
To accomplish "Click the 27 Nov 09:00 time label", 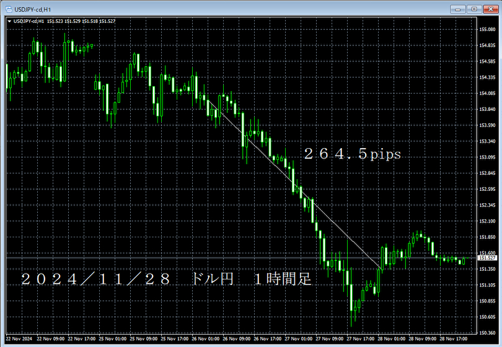I will tap(330, 339).
